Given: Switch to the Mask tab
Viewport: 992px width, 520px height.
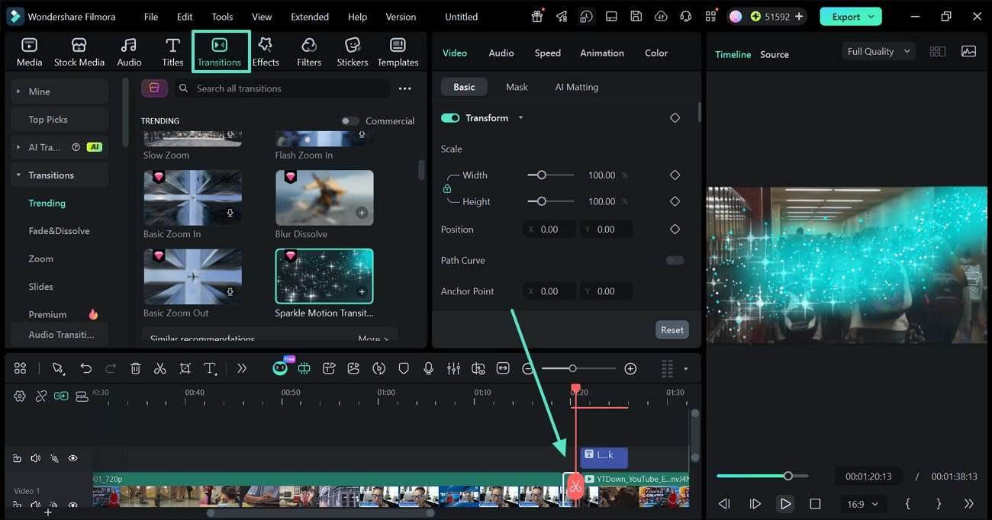Looking at the screenshot, I should point(517,87).
